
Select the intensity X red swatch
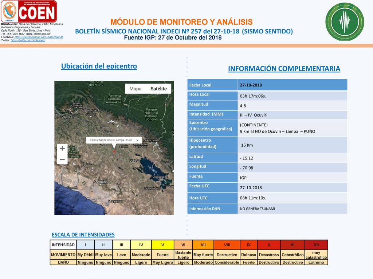pos(269,245)
